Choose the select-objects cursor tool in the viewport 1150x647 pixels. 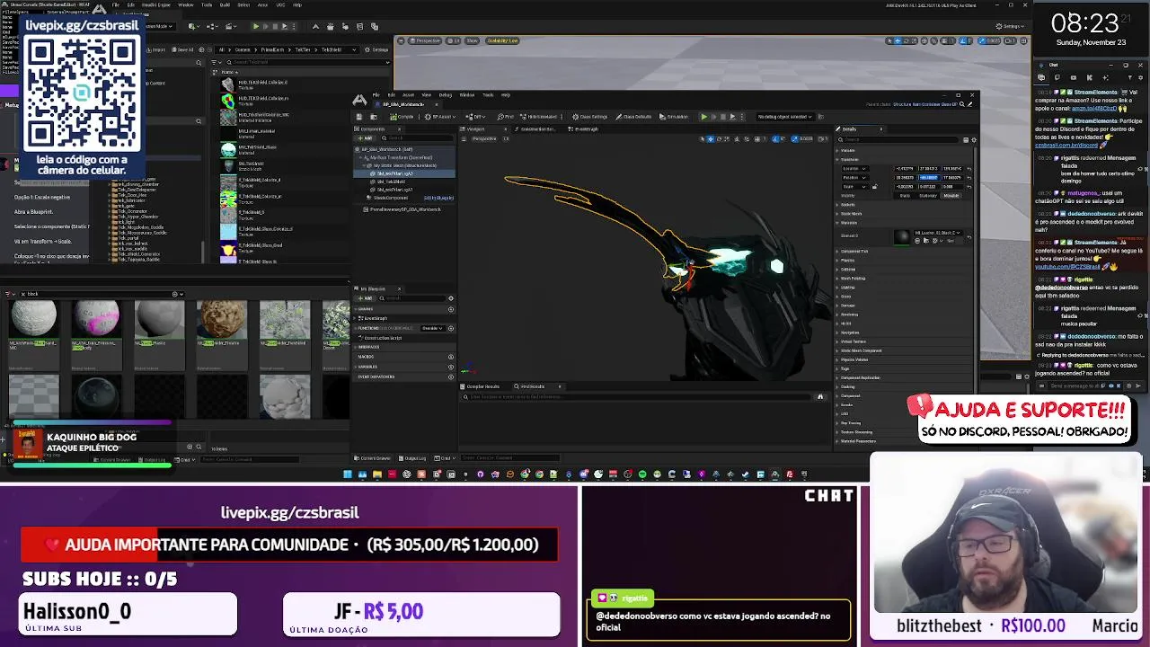point(702,138)
